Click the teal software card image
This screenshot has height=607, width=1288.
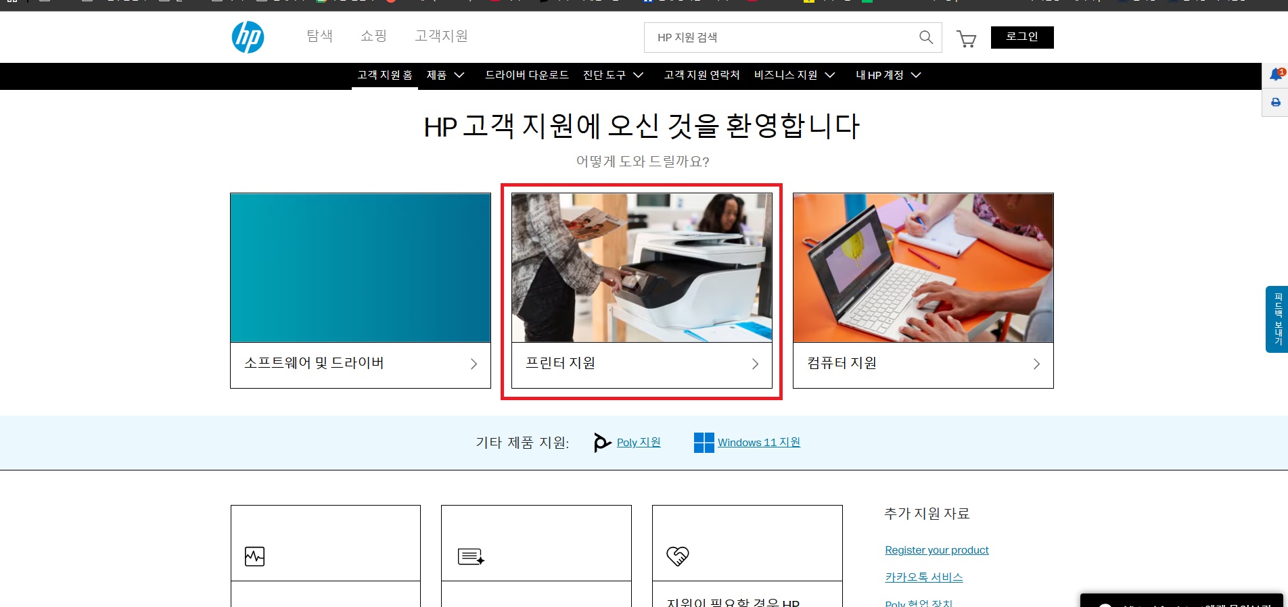[361, 268]
